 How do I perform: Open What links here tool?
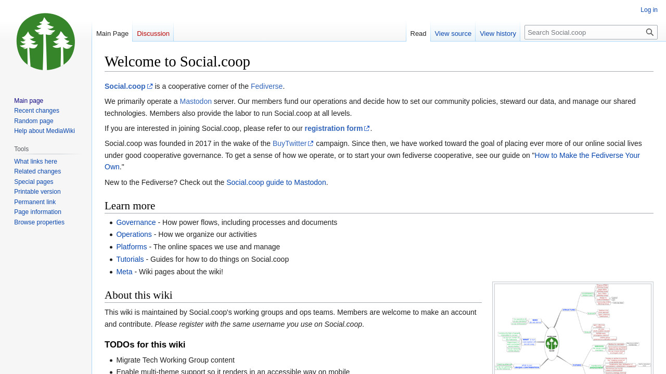[x=35, y=162]
